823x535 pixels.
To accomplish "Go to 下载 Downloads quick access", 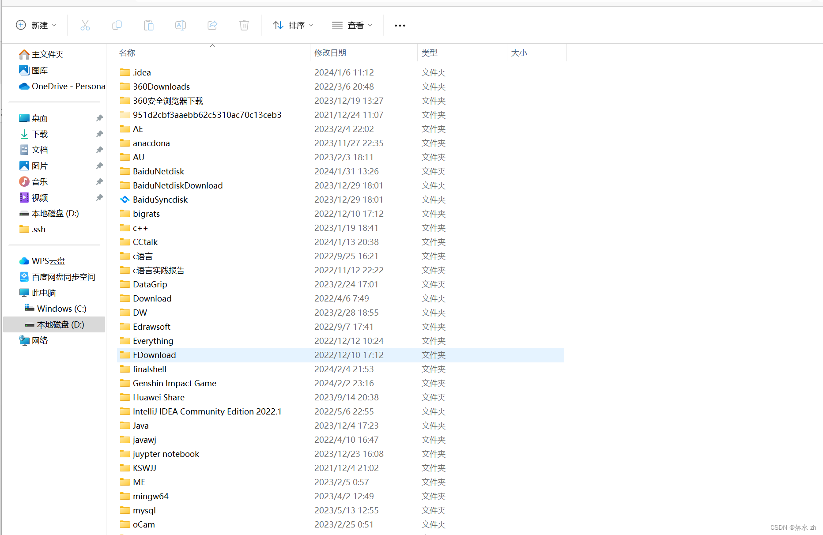I will (x=34, y=134).
